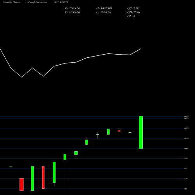Select the 1030 price axis label
The width and height of the screenshot is (195, 195).
click(x=186, y=138)
